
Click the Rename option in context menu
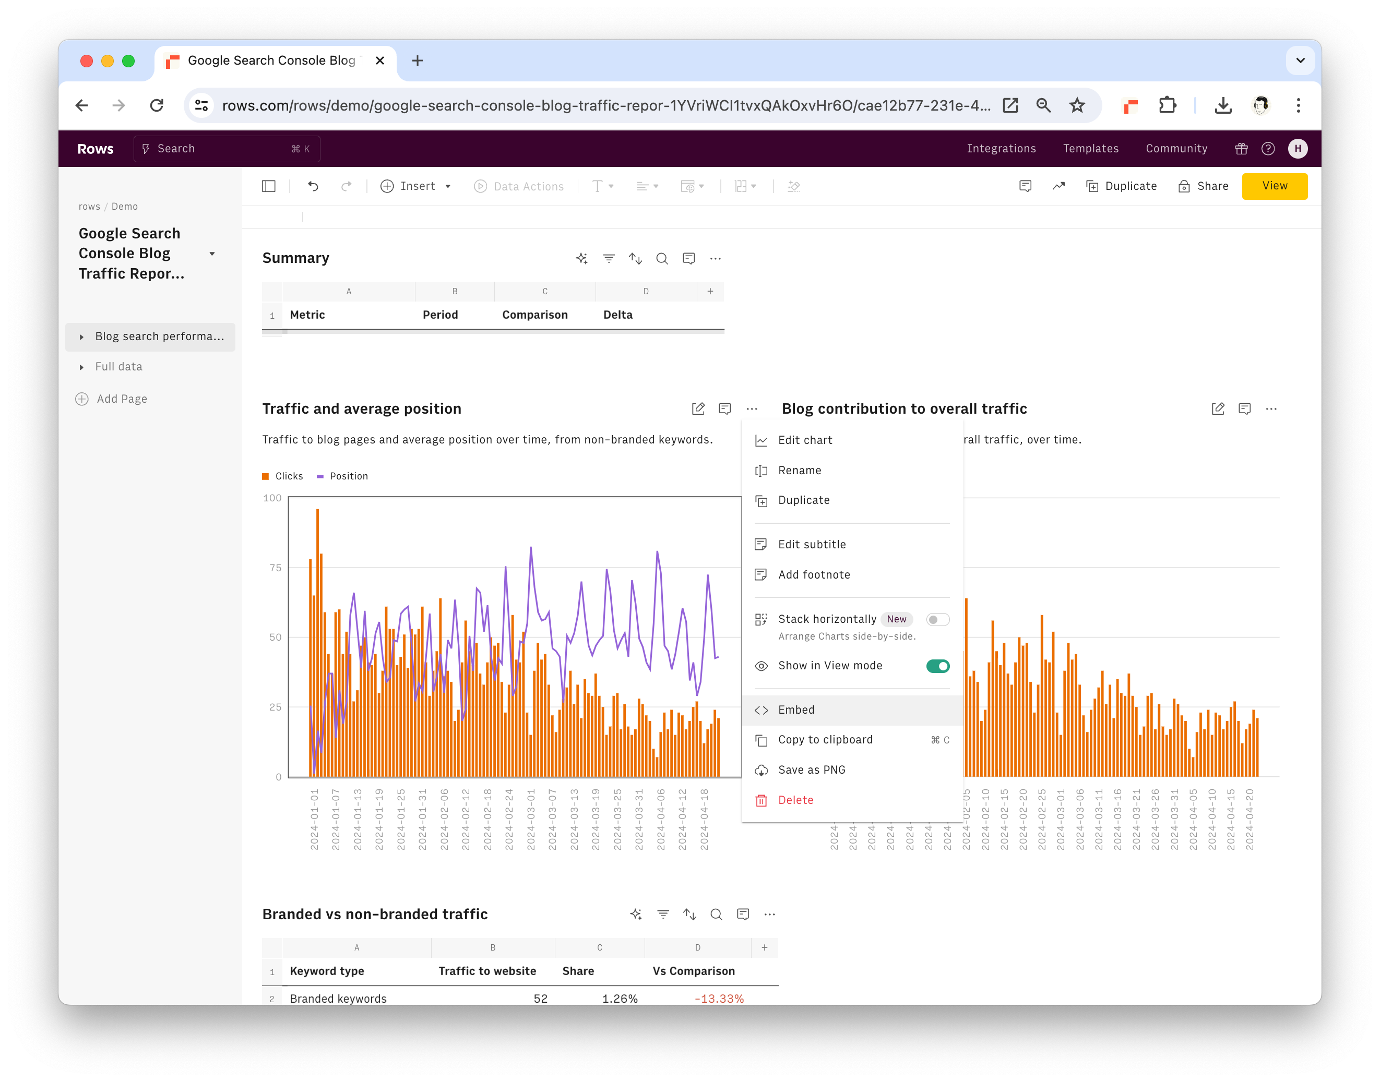(801, 470)
